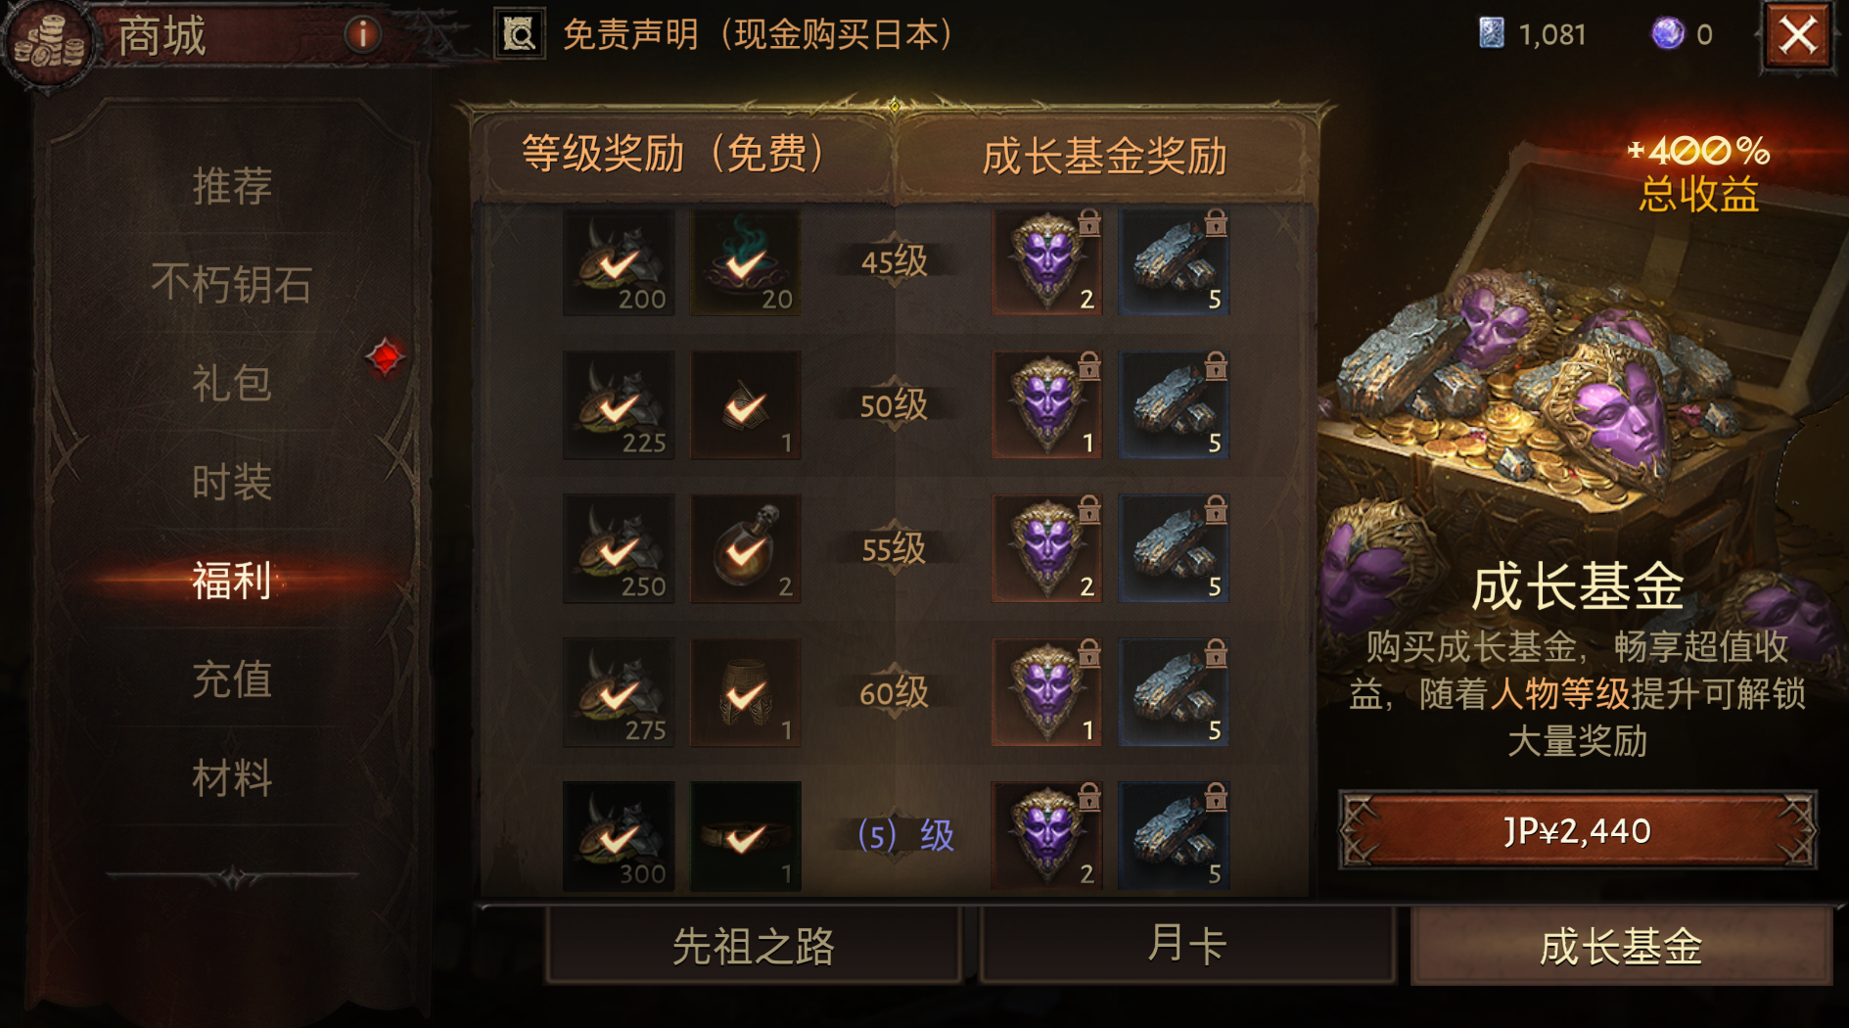The image size is (1849, 1028).
Task: Select locked purple crest at 60级 row
Action: click(1047, 693)
